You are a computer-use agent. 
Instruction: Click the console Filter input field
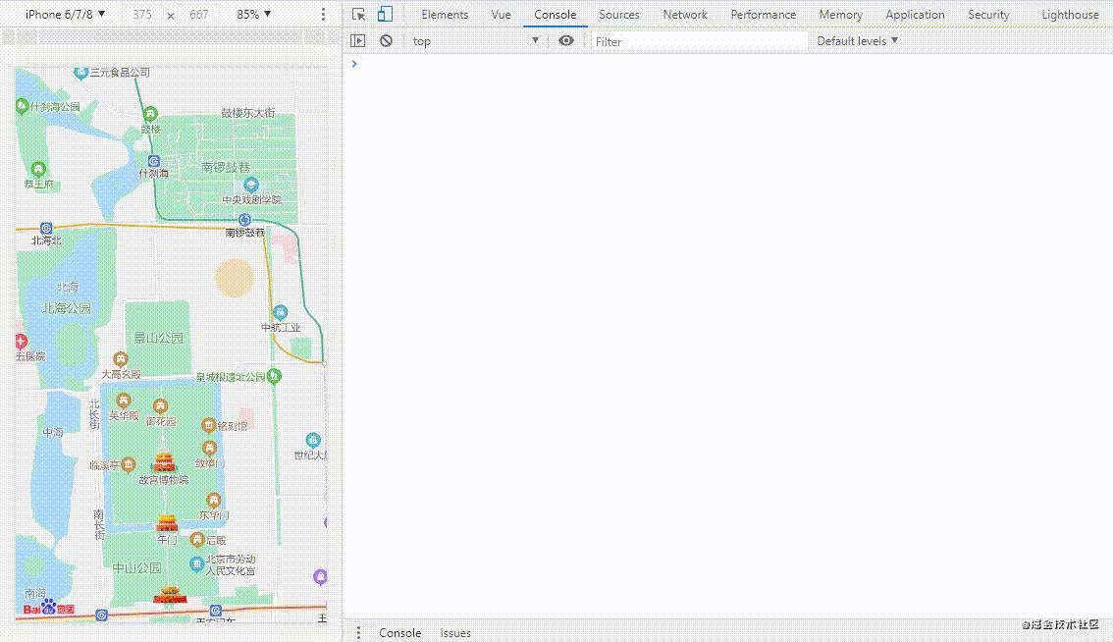pos(699,42)
